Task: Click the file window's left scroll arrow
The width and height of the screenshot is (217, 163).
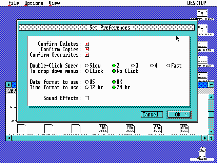Action: 8,138
